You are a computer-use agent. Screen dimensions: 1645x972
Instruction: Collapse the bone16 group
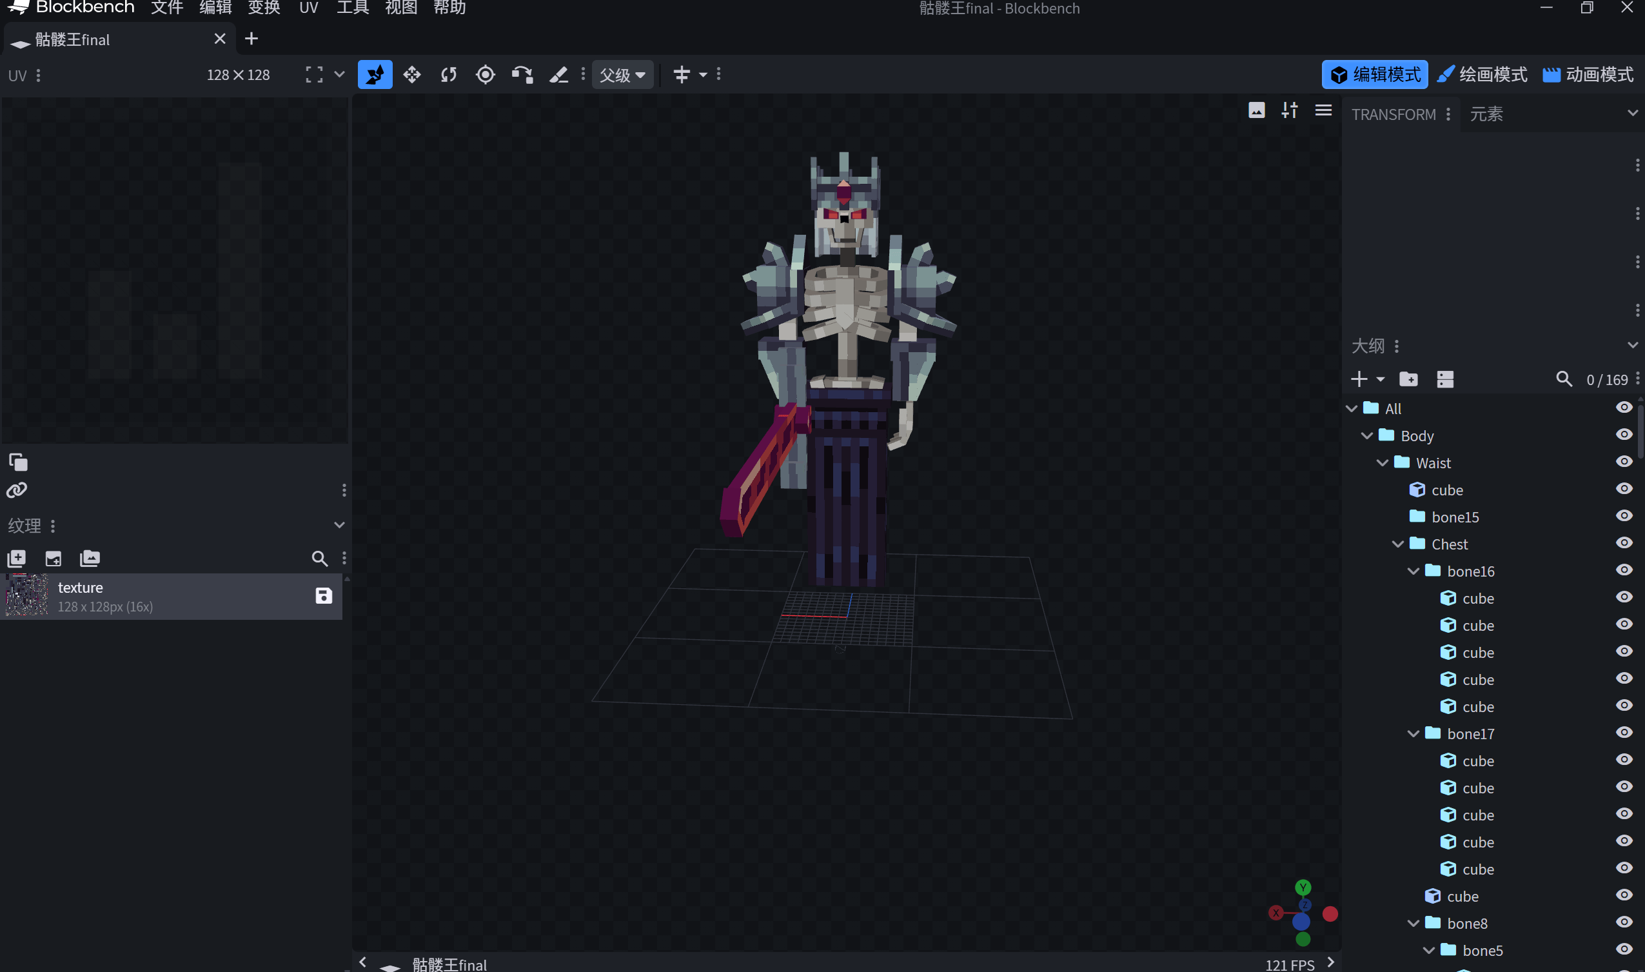(1414, 571)
